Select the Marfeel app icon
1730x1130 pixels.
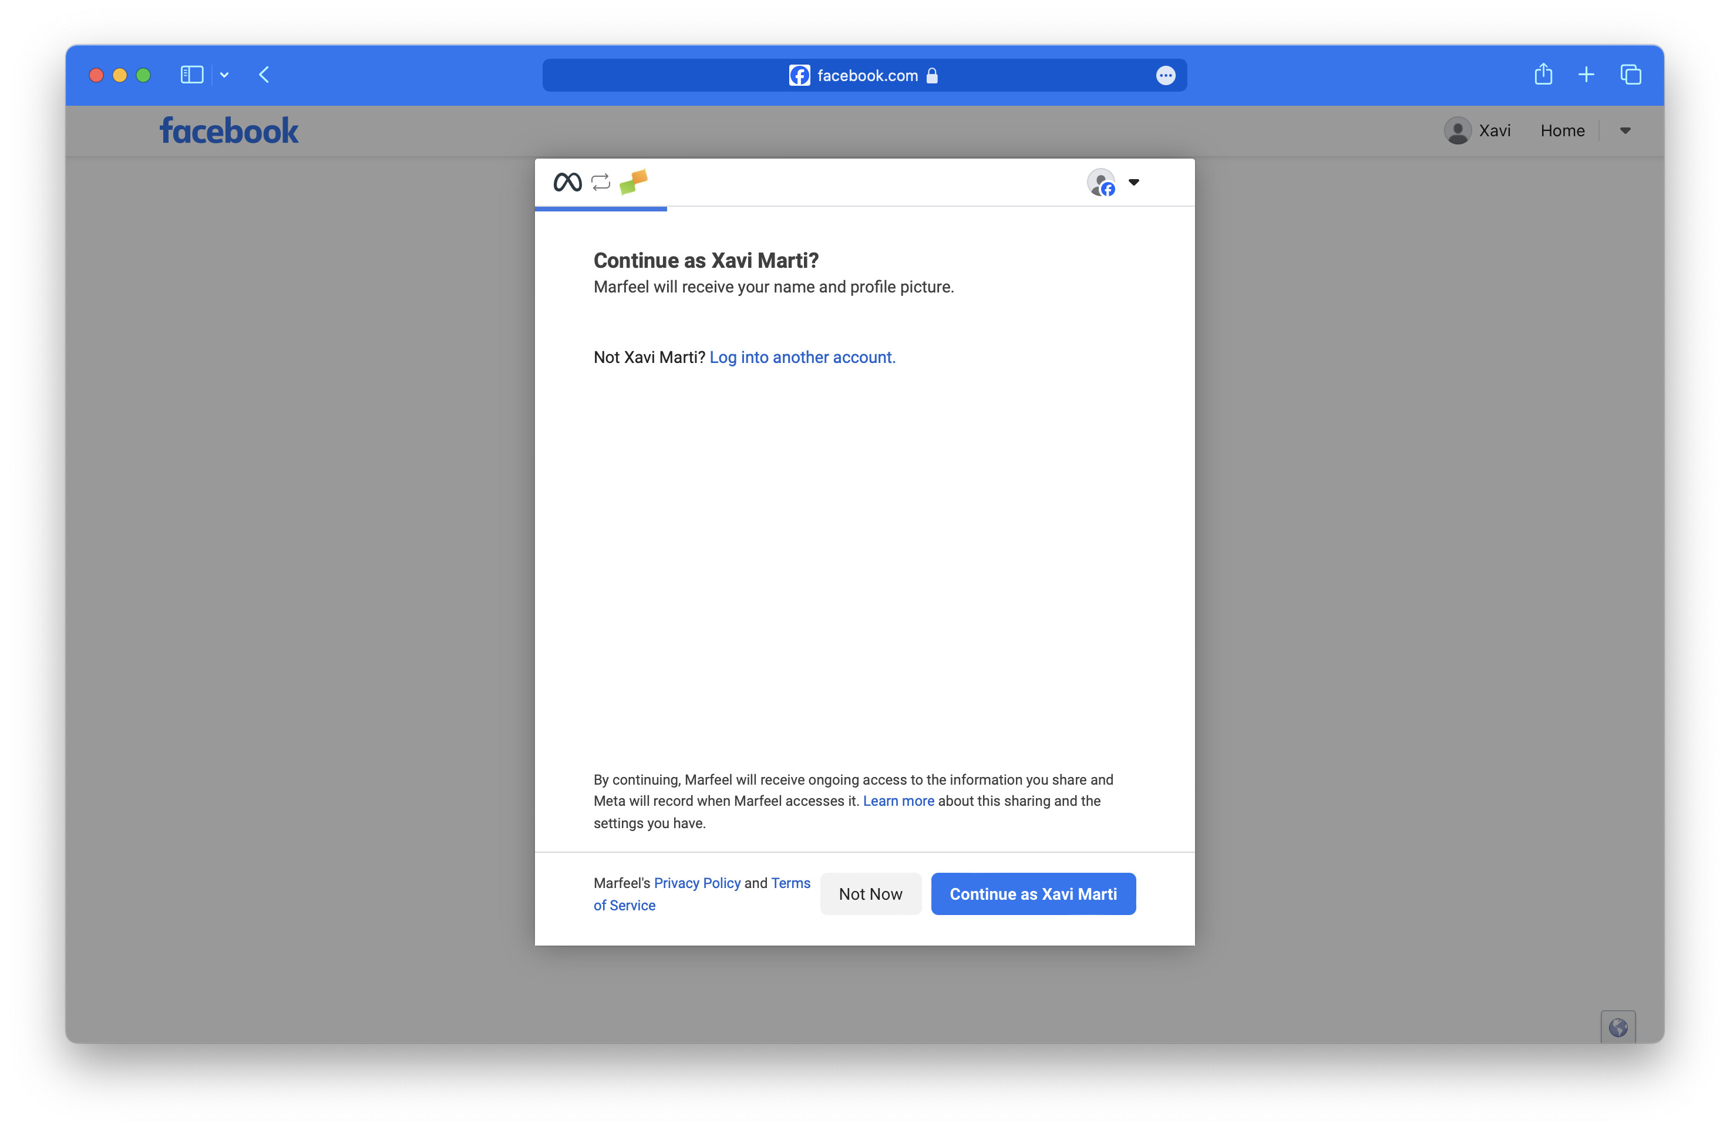click(634, 182)
